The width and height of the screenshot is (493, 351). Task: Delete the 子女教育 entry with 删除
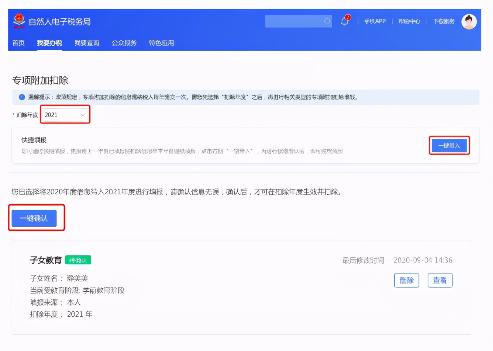pos(406,280)
